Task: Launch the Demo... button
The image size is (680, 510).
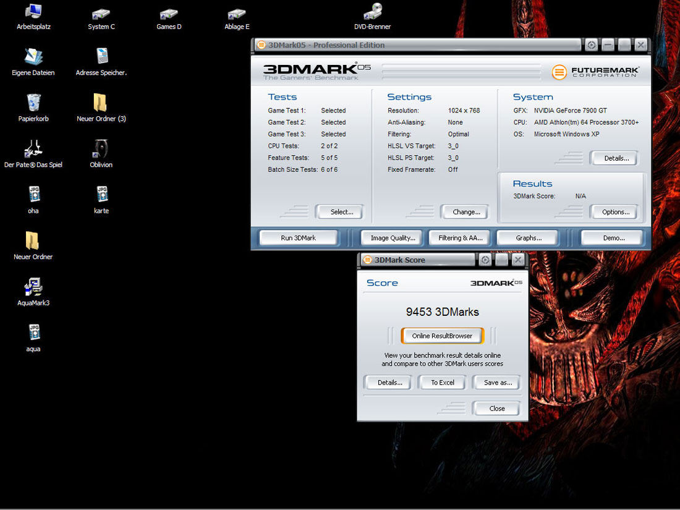Action: click(613, 238)
